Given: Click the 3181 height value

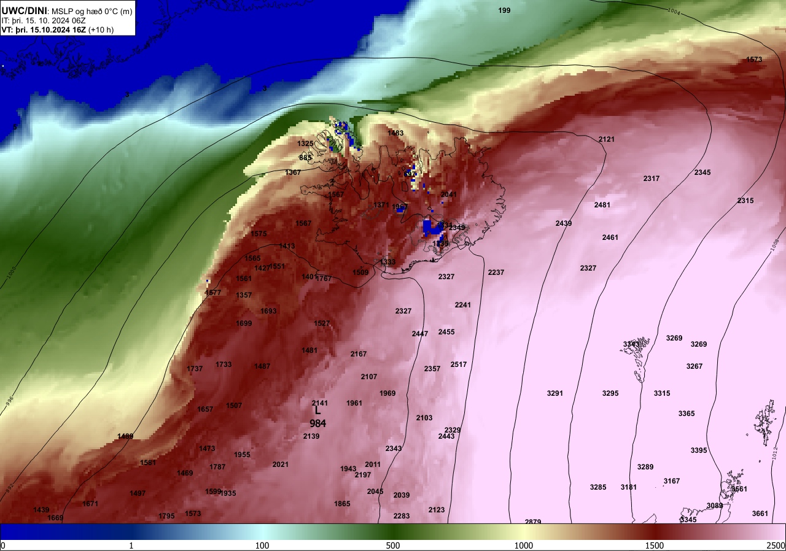Looking at the screenshot, I should click(629, 487).
